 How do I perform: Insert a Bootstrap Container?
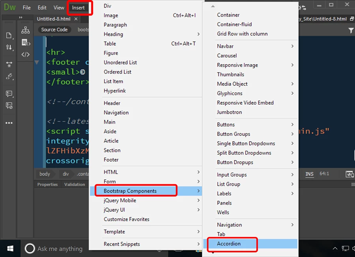coord(250,15)
